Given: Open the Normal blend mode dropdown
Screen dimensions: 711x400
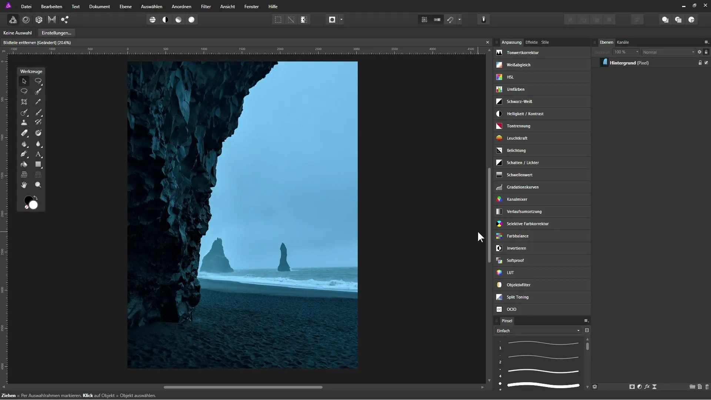Looking at the screenshot, I should (668, 52).
